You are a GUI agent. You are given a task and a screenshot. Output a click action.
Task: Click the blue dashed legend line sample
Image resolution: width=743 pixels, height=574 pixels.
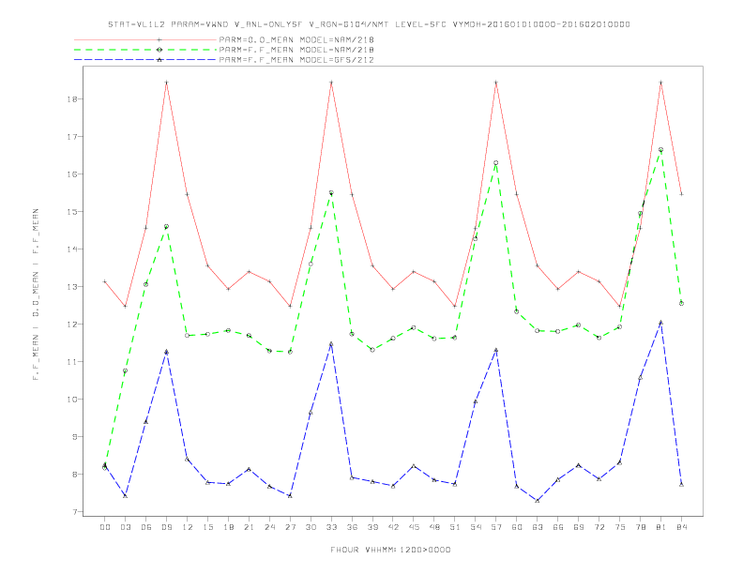click(145, 60)
